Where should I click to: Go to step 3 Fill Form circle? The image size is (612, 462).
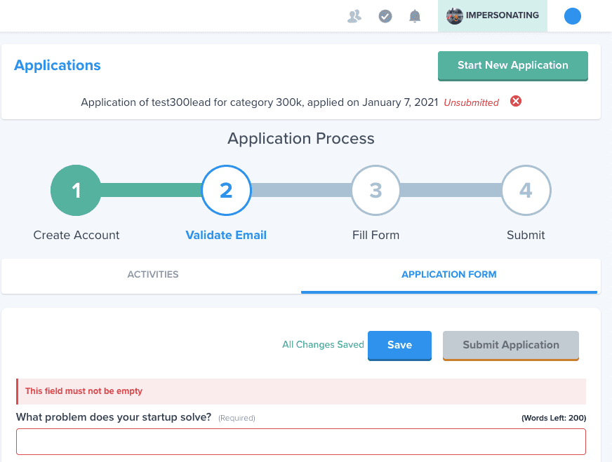coord(375,190)
